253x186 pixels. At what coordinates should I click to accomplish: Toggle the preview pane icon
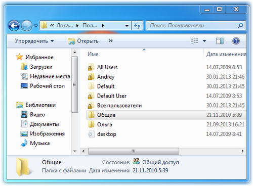click(220, 41)
